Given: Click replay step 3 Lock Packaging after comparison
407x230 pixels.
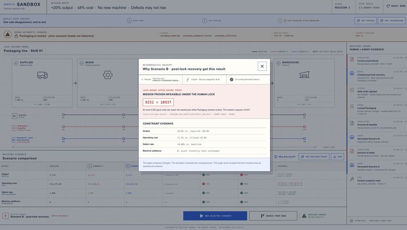Looking at the screenshot, I should 298,21.
